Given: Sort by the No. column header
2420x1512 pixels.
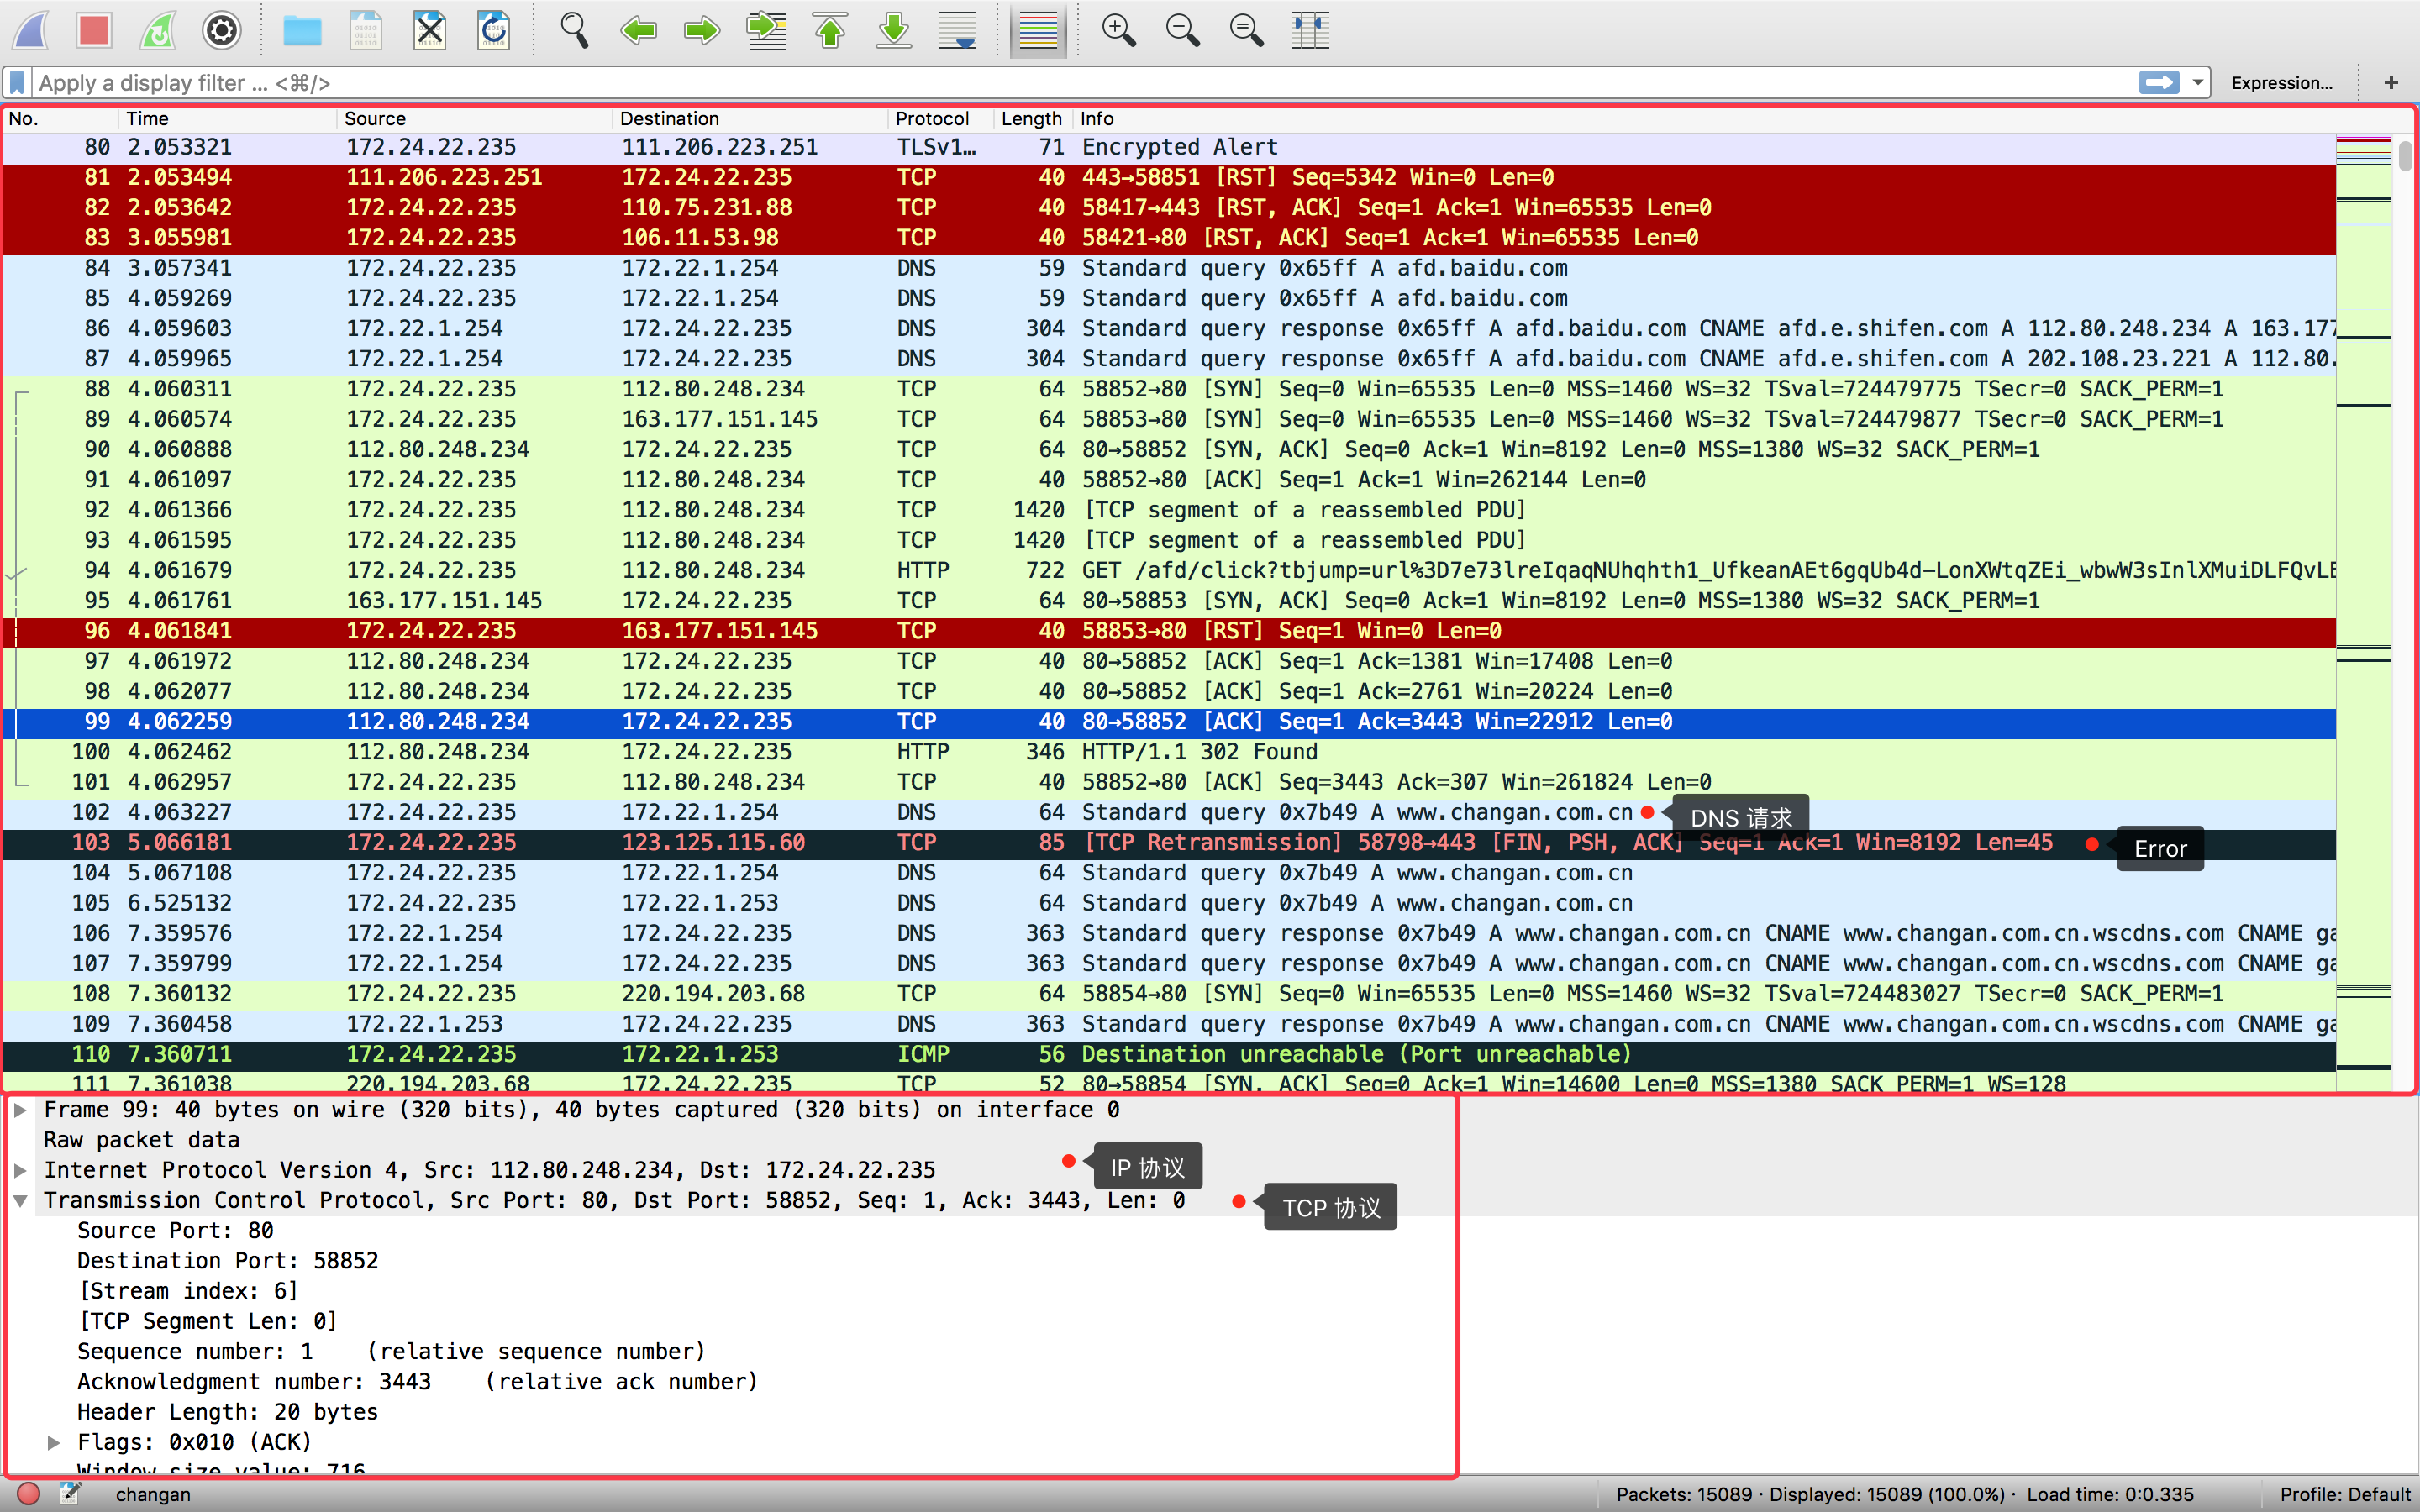Looking at the screenshot, I should [x=60, y=118].
